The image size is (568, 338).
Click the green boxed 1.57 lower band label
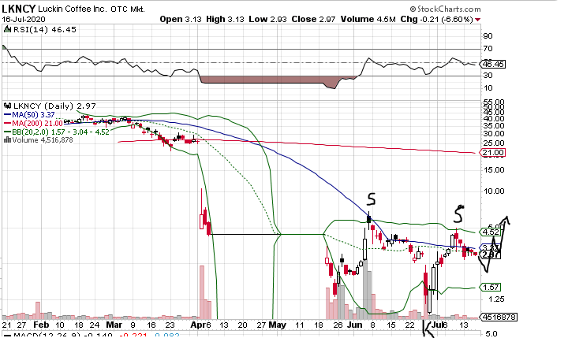[491, 288]
